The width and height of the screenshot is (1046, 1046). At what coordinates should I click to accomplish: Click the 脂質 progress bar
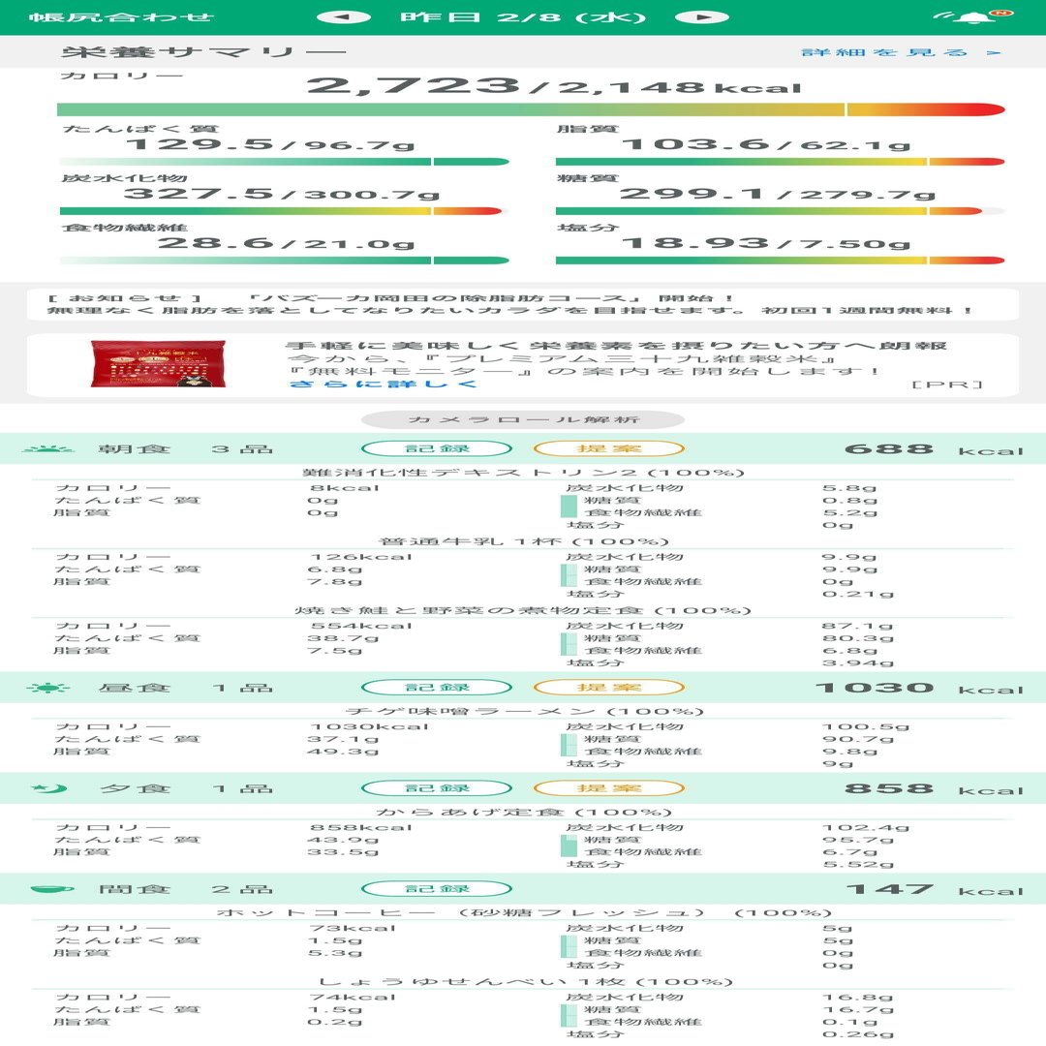pos(780,162)
